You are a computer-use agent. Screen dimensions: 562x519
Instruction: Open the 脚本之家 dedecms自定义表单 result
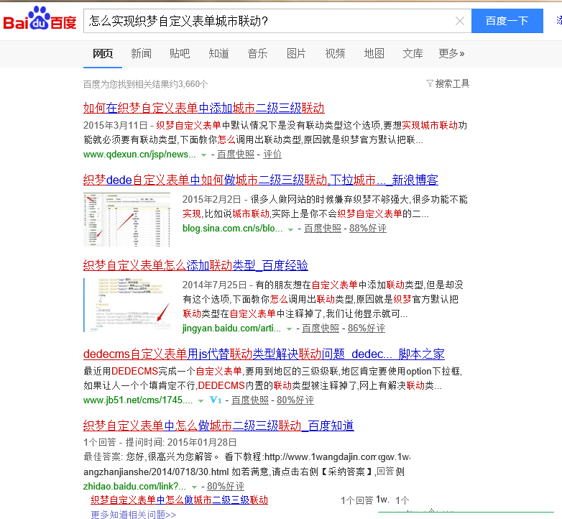[x=264, y=354]
